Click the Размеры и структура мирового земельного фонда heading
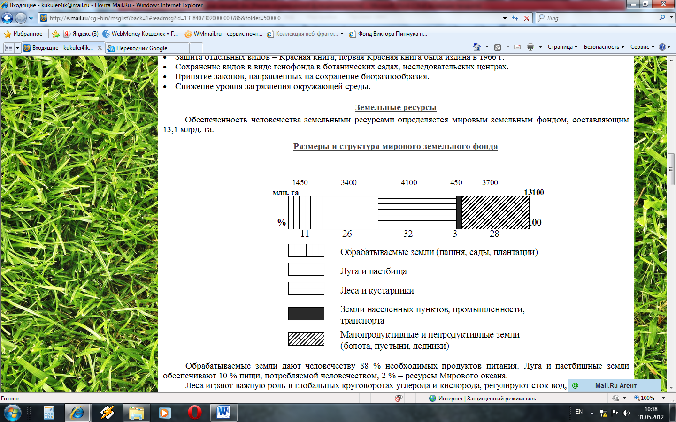 pyautogui.click(x=396, y=146)
